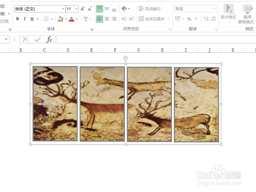Select top vertical alignment
256x192 pixels.
point(100,9)
